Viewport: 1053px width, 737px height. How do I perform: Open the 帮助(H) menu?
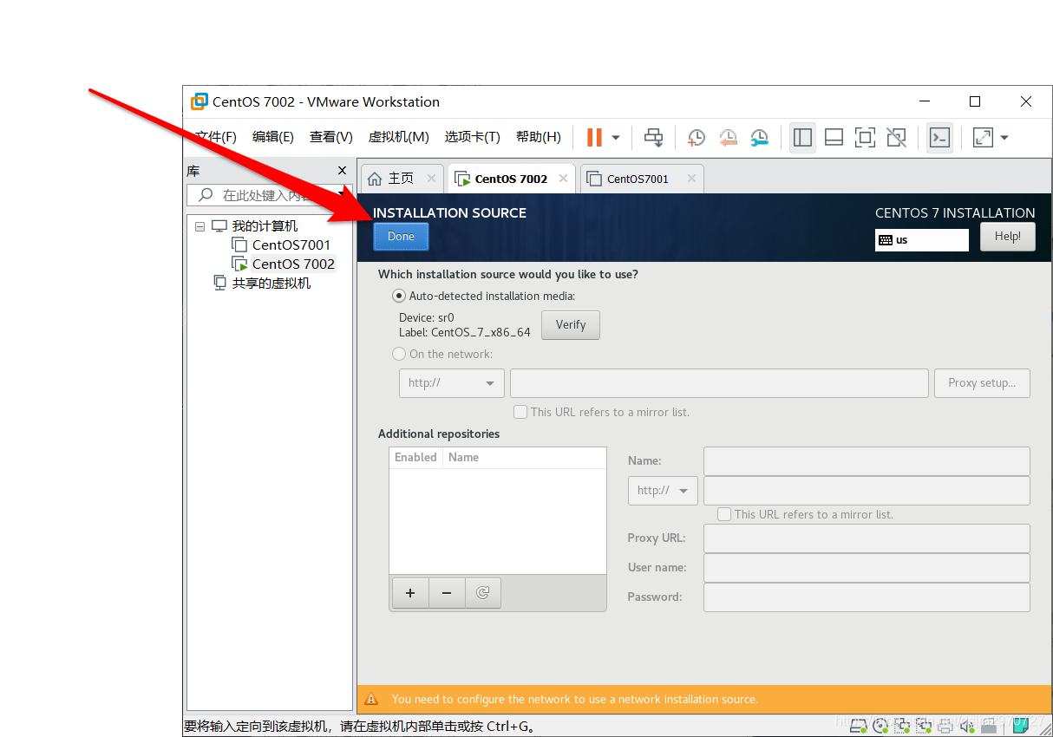(539, 137)
